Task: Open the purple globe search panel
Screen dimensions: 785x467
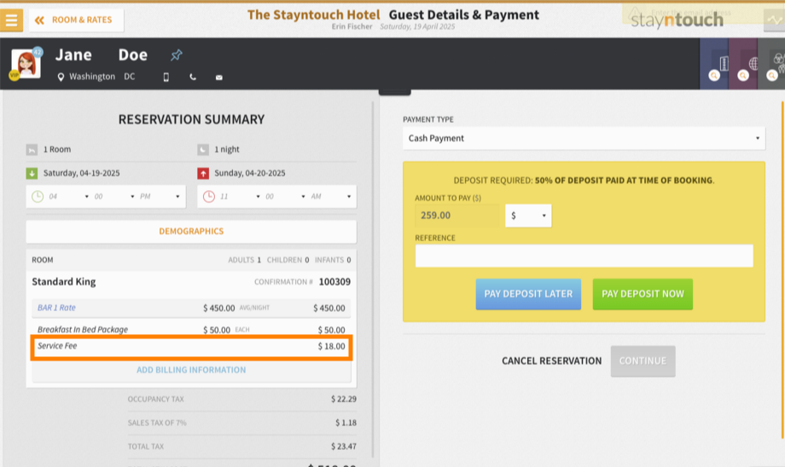Action: coord(743,64)
